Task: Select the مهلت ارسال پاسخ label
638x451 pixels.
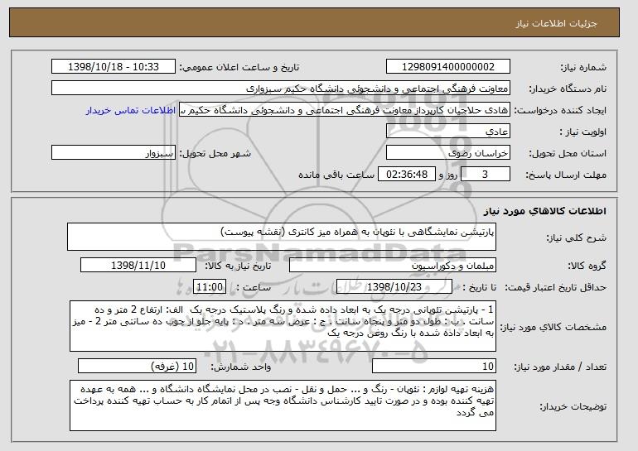Action: (x=566, y=175)
